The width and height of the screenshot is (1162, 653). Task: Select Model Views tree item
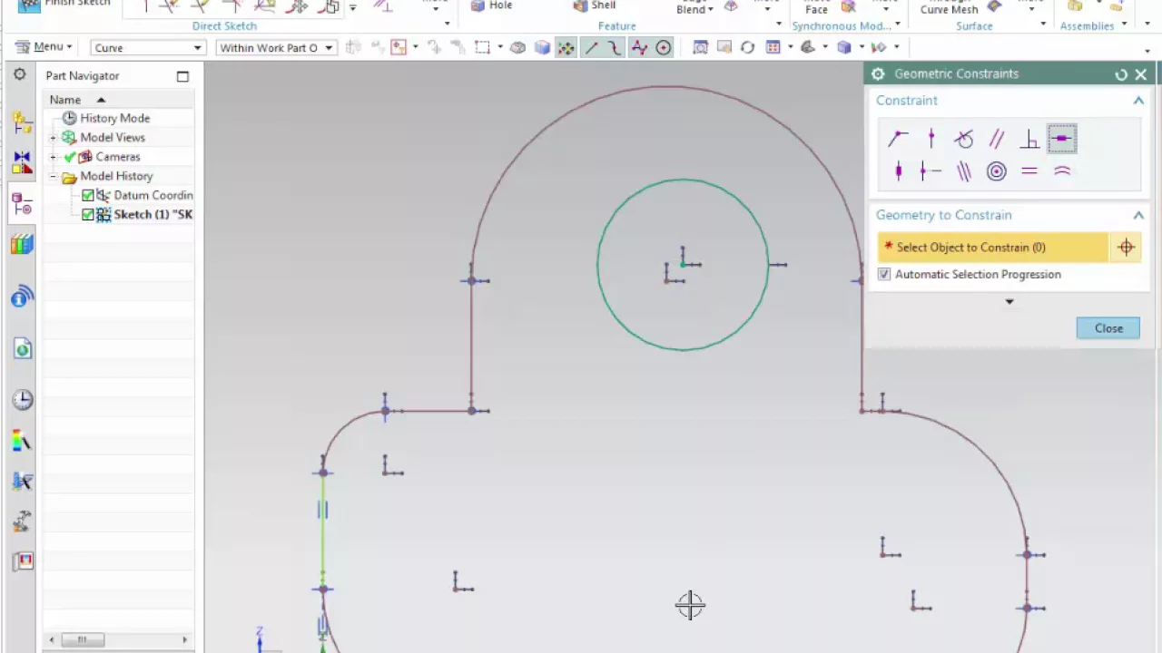[x=112, y=138]
